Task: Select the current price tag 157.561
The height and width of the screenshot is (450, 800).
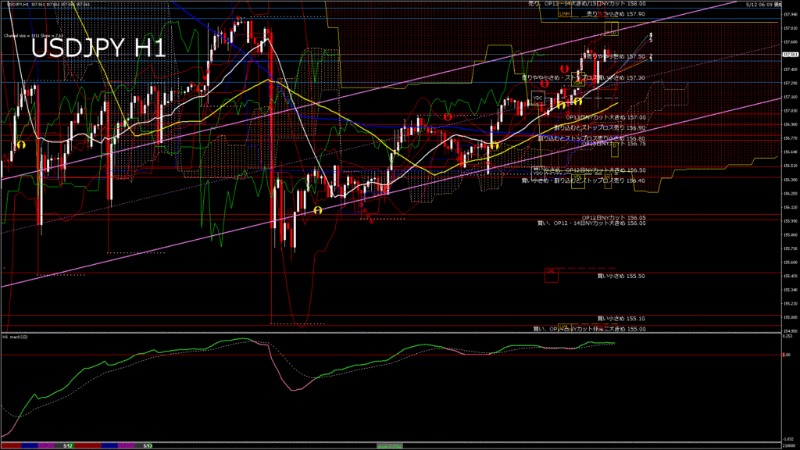Action: [791, 55]
